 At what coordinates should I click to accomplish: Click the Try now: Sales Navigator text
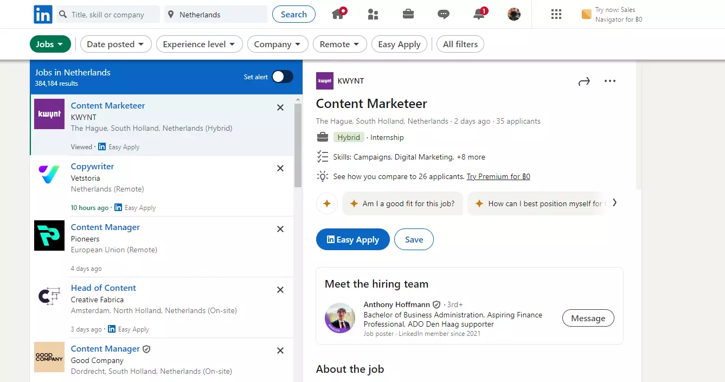pos(619,15)
